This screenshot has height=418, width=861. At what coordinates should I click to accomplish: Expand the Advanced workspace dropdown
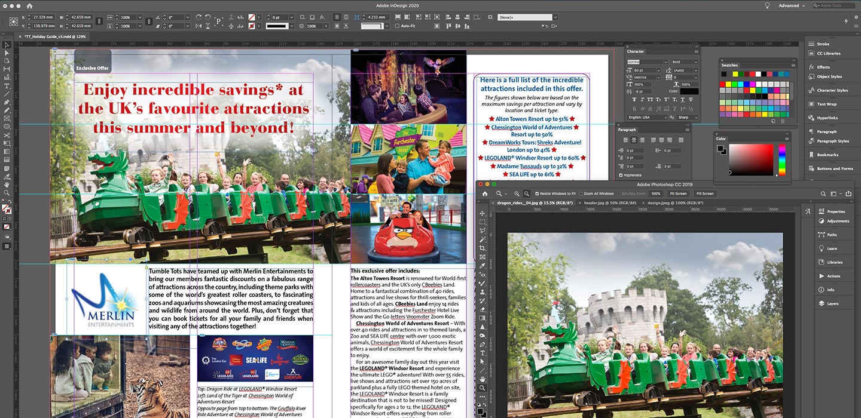791,5
